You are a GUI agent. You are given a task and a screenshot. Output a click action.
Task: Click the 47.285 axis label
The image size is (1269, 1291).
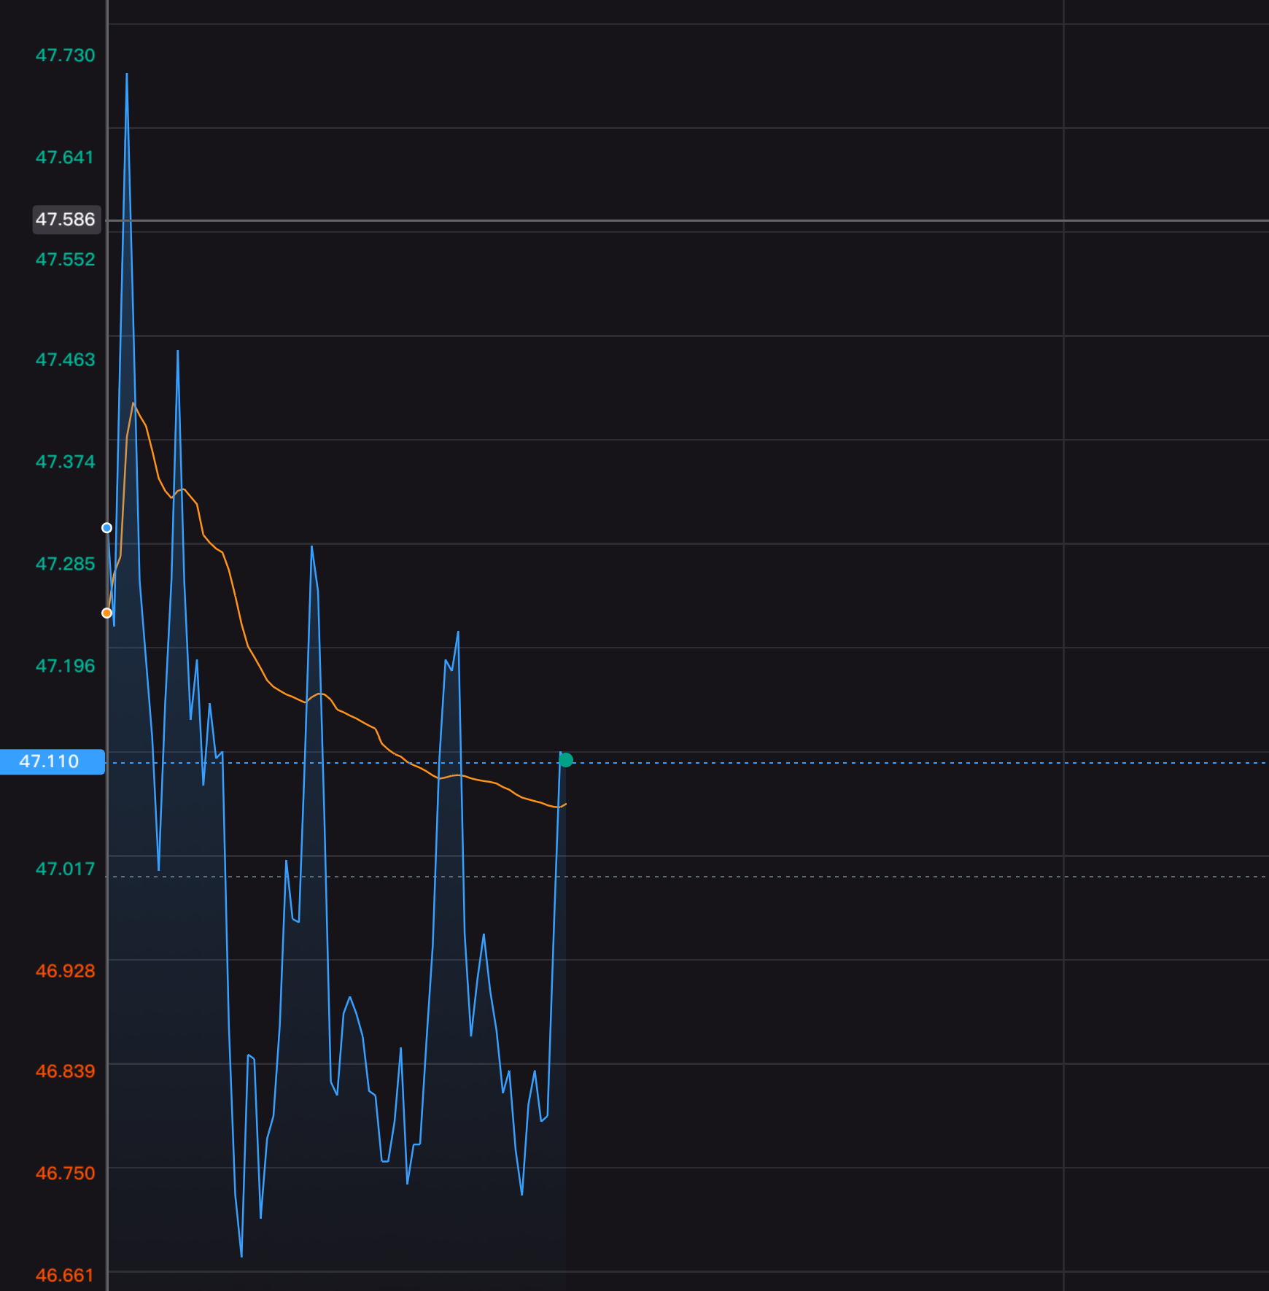pos(66,564)
